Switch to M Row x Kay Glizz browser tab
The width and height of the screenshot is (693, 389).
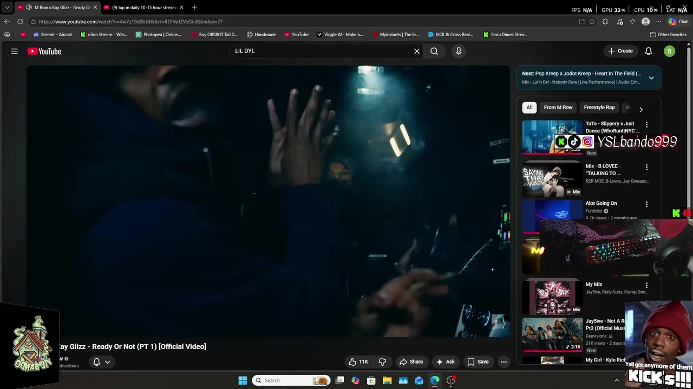tap(58, 8)
